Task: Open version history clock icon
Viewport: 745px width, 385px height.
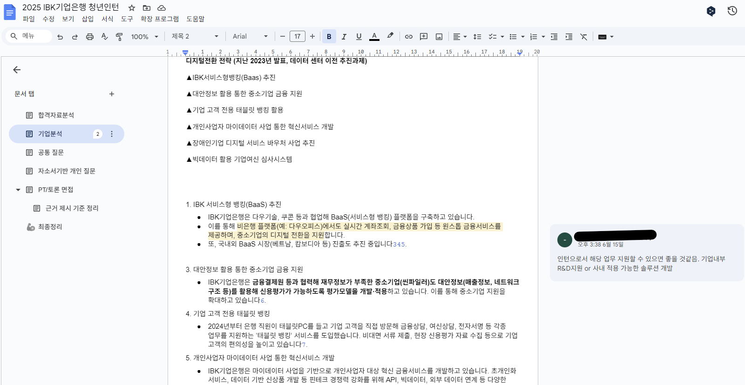Action: [732, 11]
